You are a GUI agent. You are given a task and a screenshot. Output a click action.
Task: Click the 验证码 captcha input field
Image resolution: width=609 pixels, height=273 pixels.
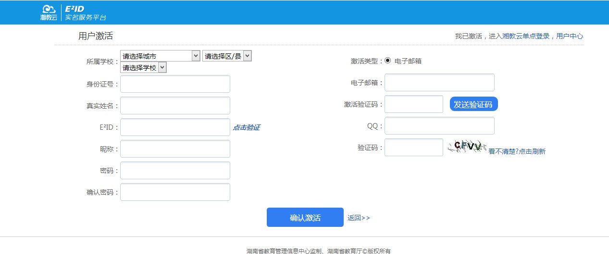[x=414, y=147]
